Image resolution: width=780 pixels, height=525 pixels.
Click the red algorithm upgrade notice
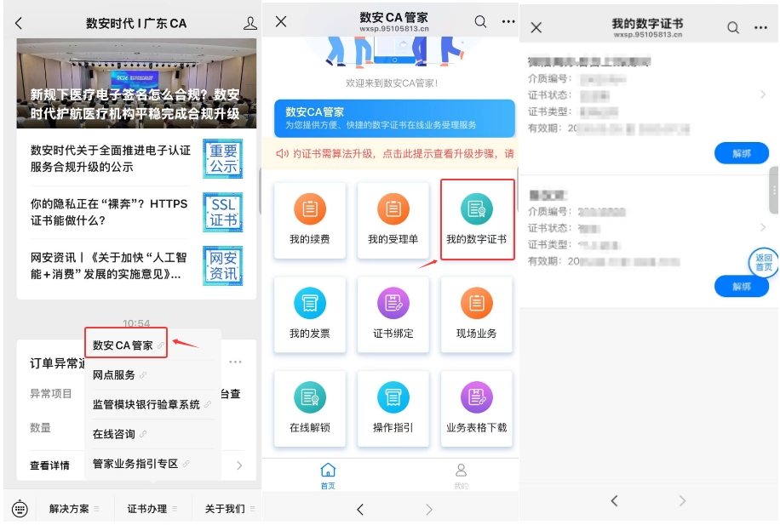(x=391, y=154)
